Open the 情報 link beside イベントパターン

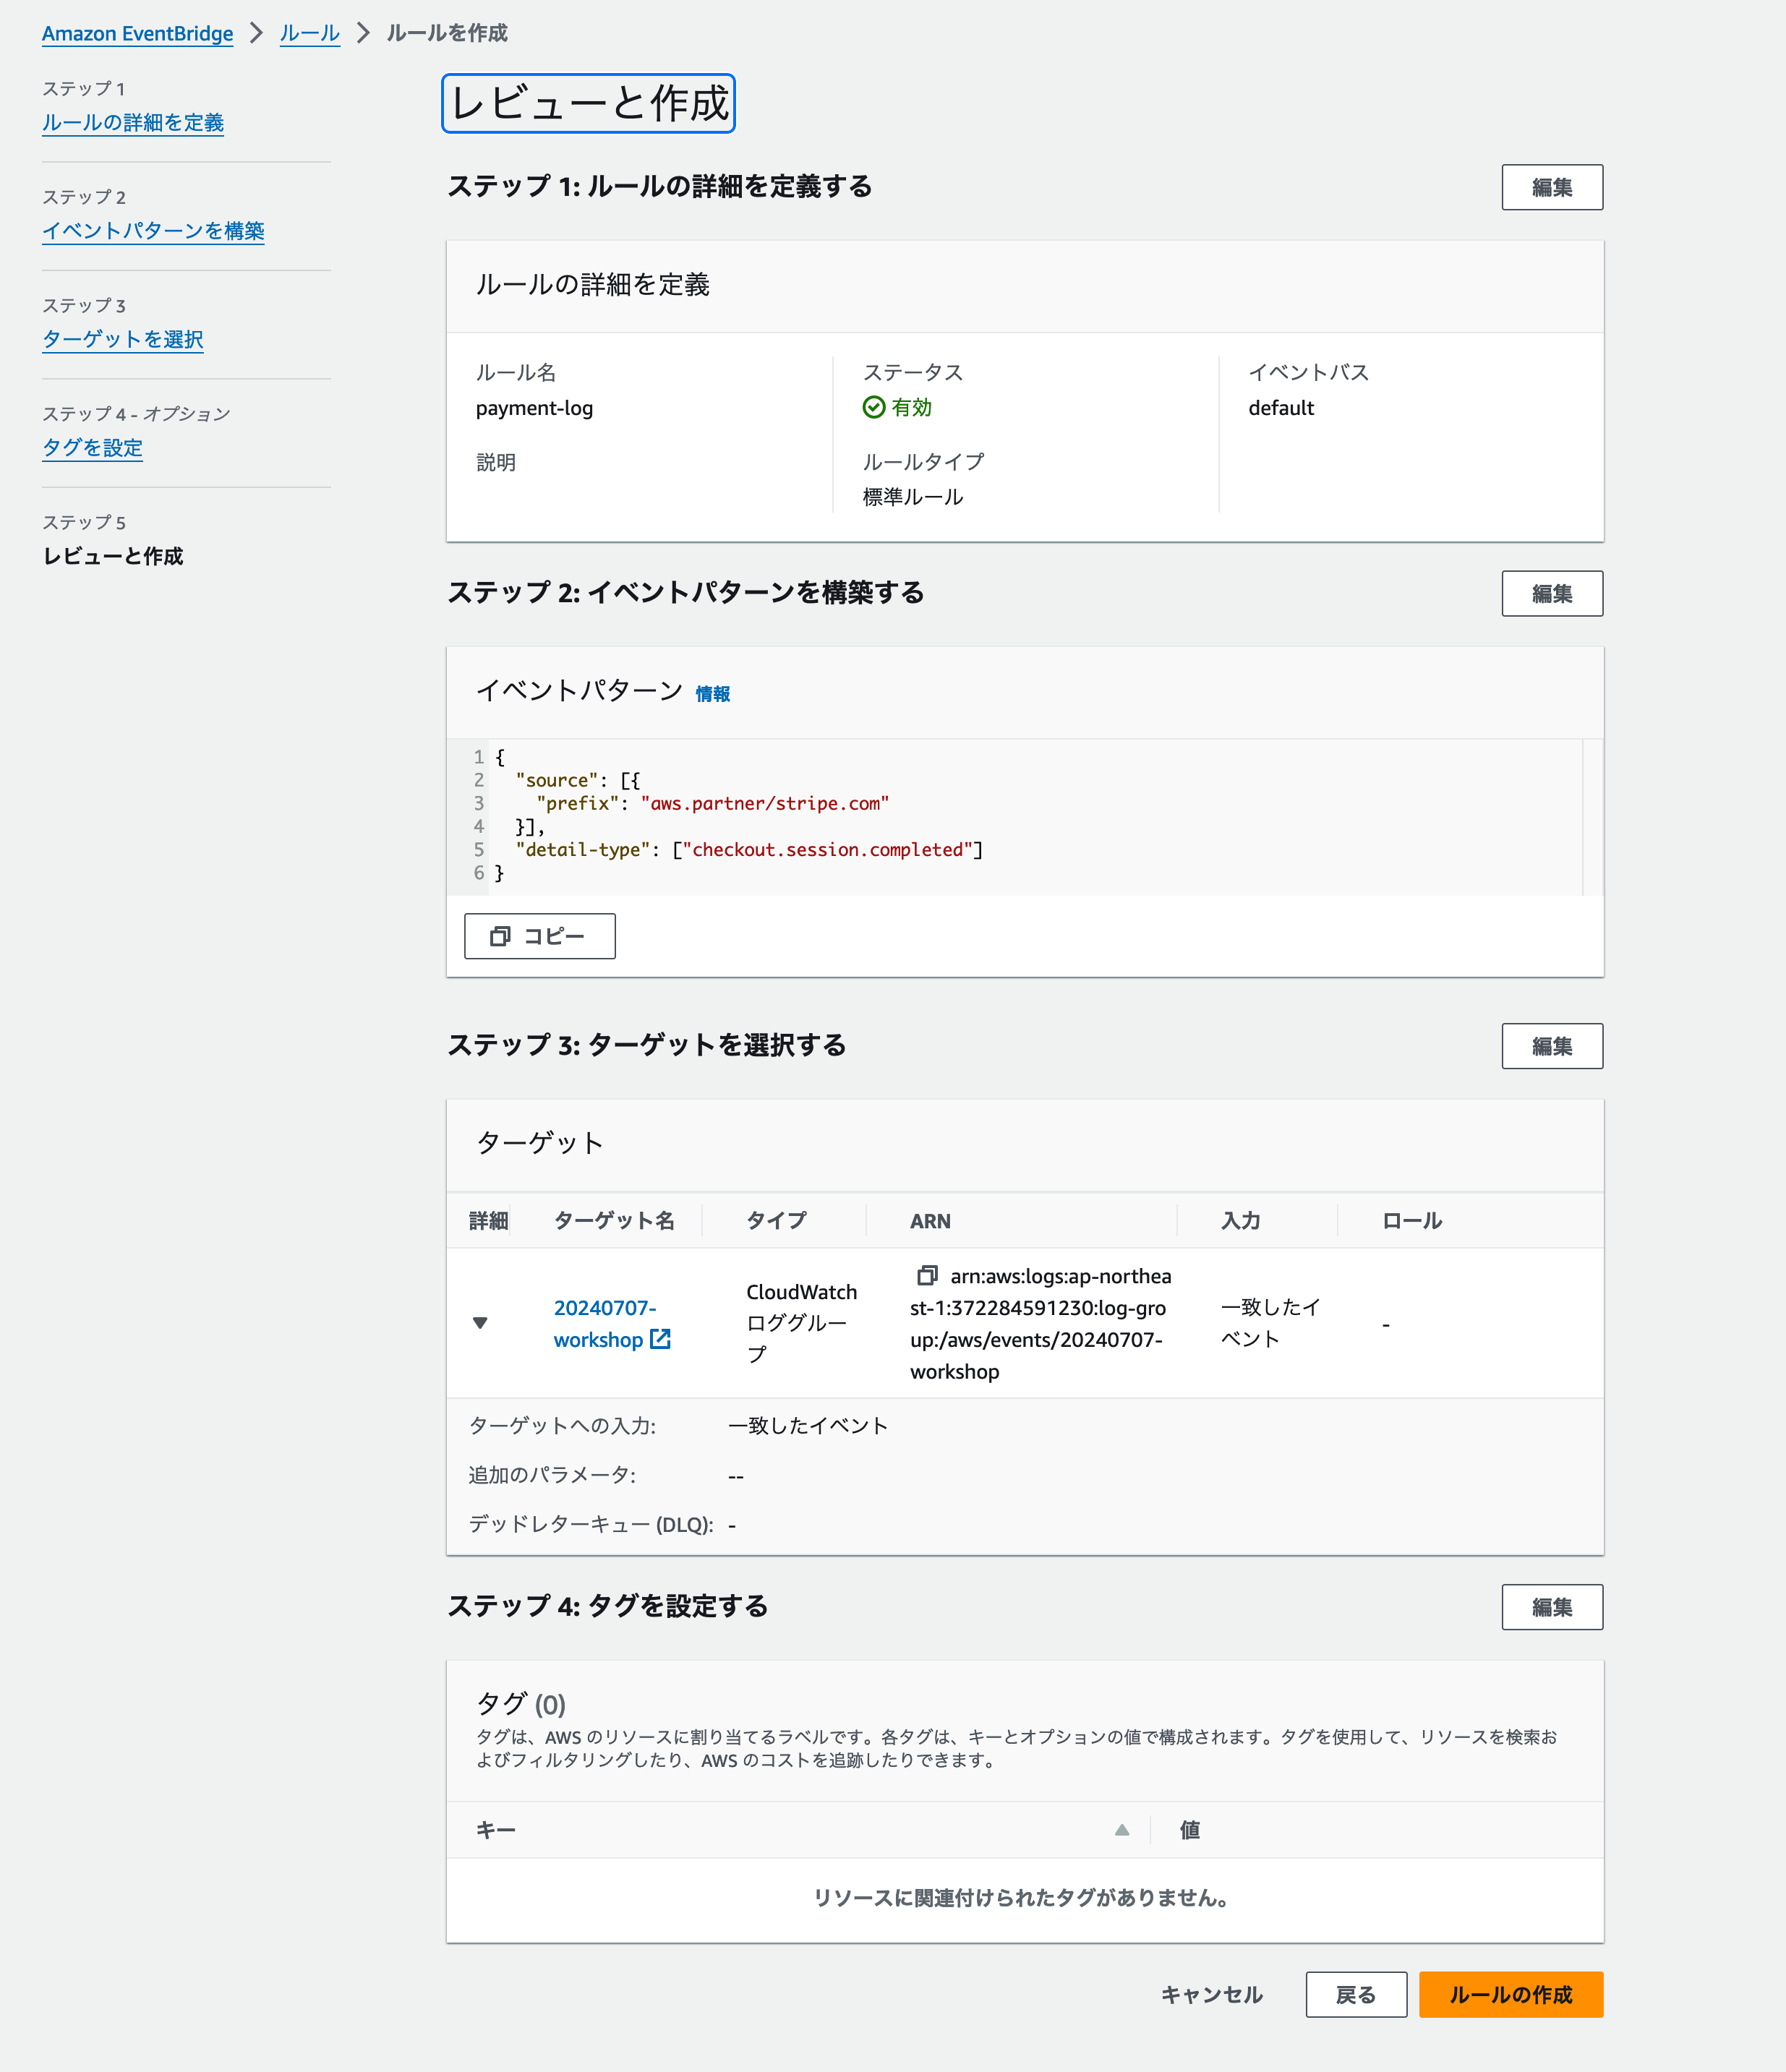tap(713, 693)
